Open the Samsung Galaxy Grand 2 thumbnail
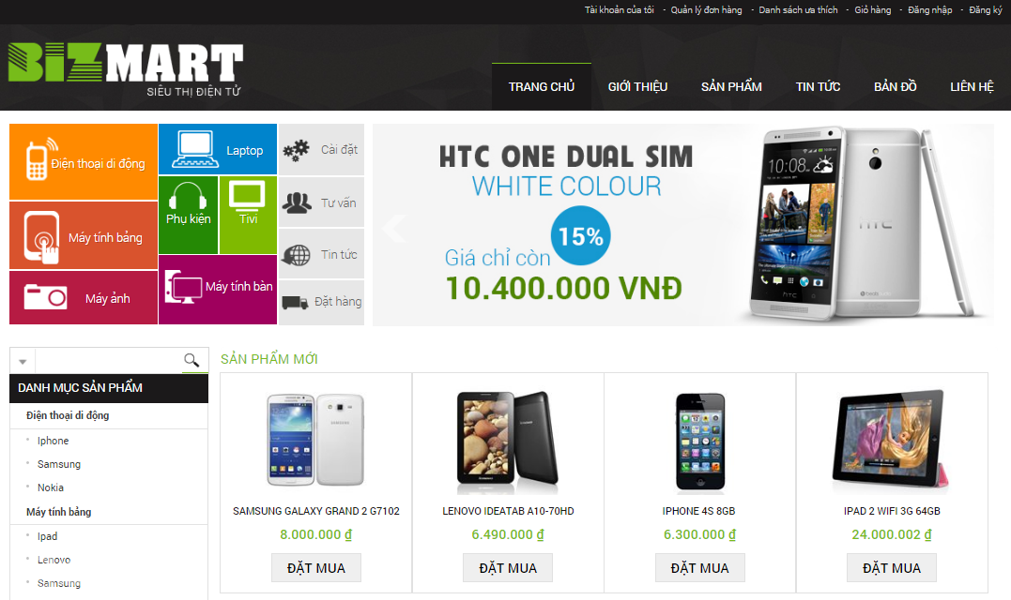The height and width of the screenshot is (600, 1011). click(x=316, y=439)
